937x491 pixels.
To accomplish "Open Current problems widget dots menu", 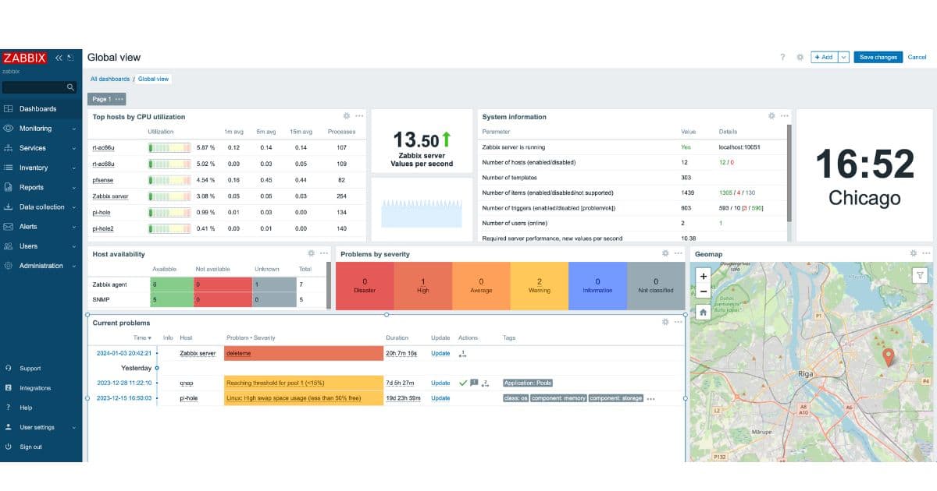I will (678, 321).
